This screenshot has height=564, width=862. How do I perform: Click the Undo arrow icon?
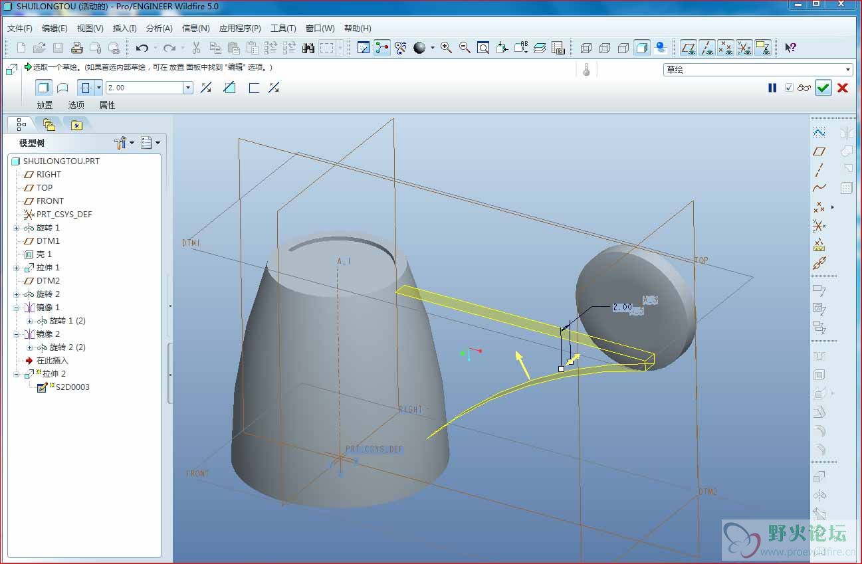coord(142,48)
